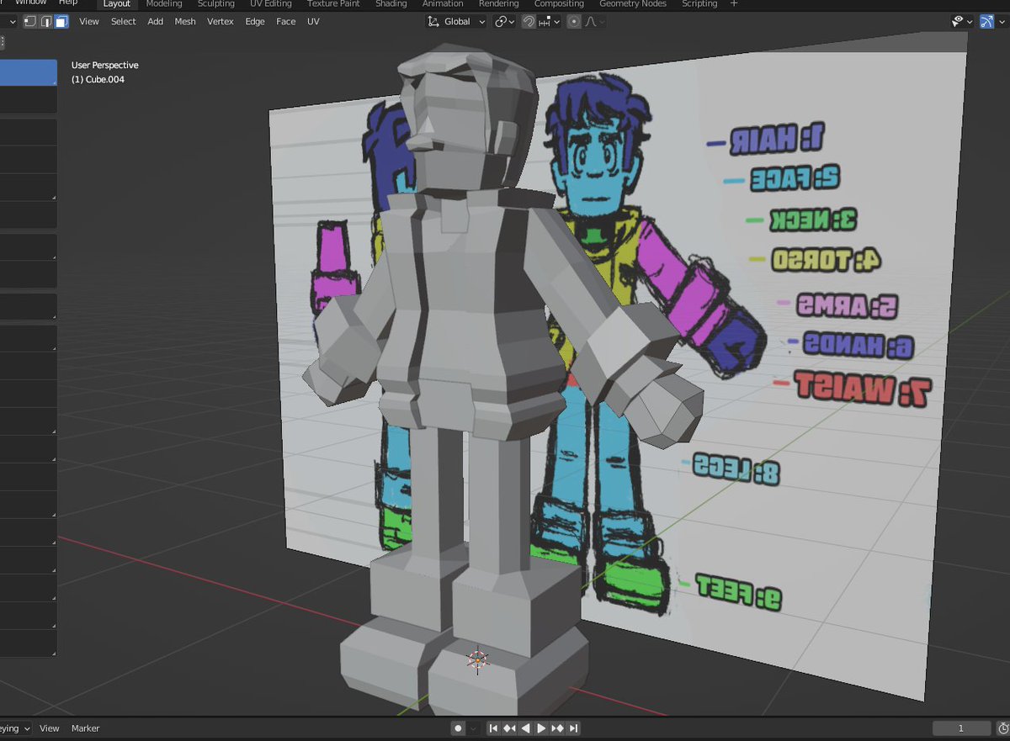Select the highlighted blue tool in left panel
This screenshot has height=741, width=1010.
click(29, 72)
